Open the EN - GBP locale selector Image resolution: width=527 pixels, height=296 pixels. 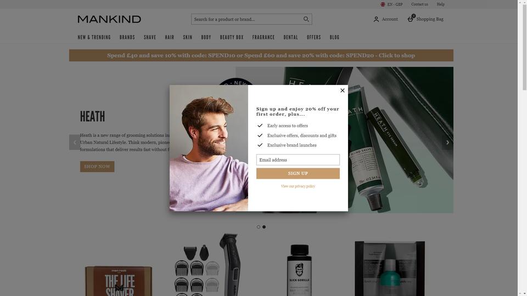[x=391, y=4]
